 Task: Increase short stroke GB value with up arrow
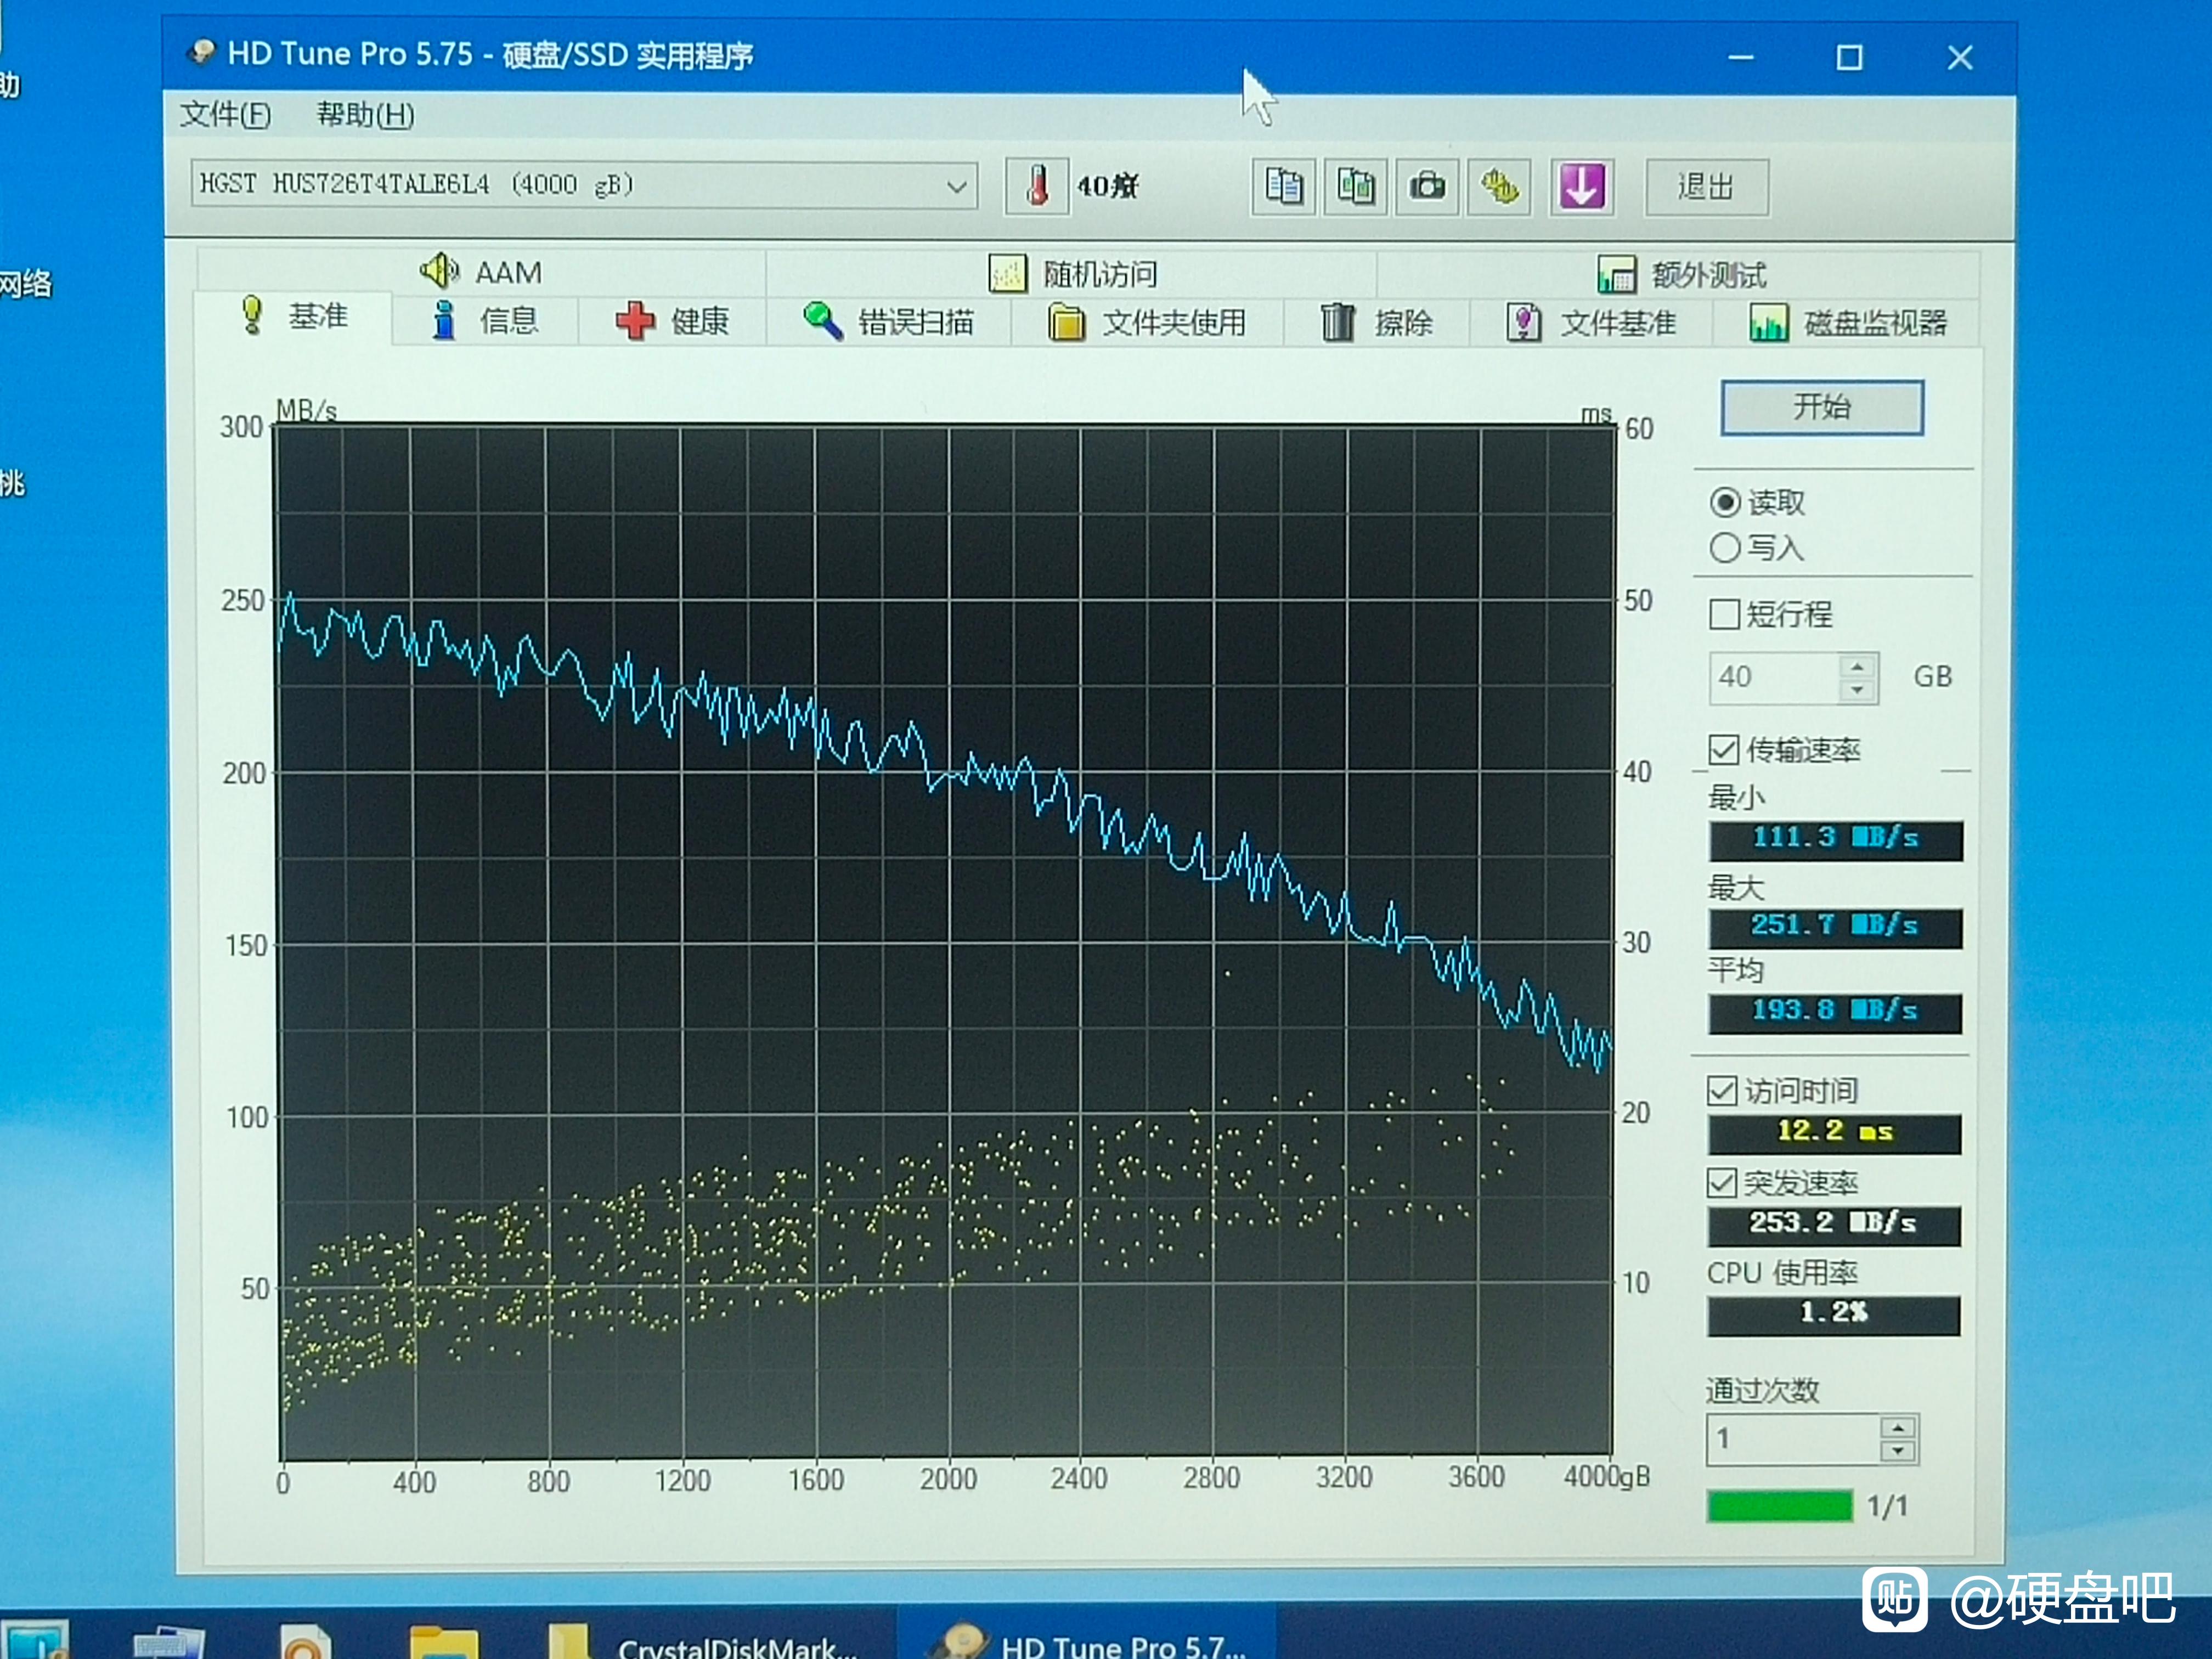[1858, 666]
